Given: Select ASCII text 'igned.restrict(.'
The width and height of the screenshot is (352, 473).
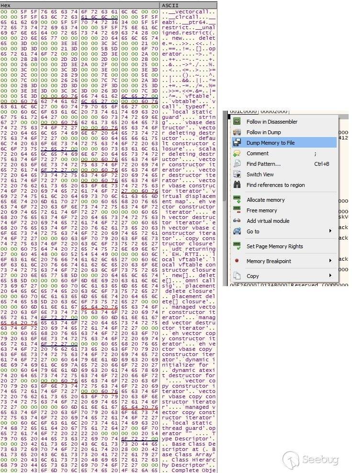Looking at the screenshot, I should [x=189, y=33].
